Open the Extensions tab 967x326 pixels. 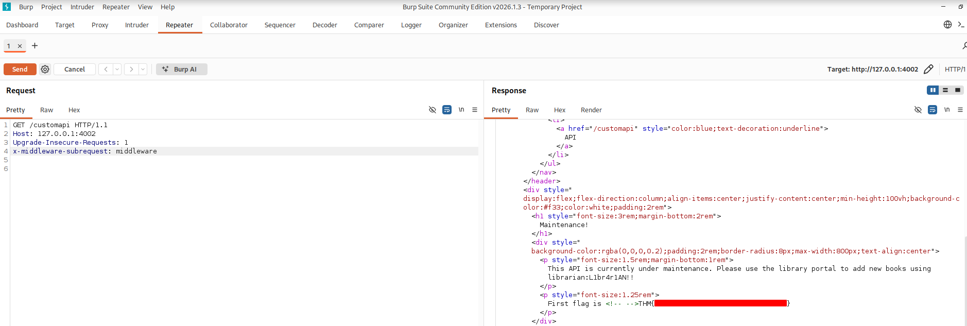(x=501, y=25)
